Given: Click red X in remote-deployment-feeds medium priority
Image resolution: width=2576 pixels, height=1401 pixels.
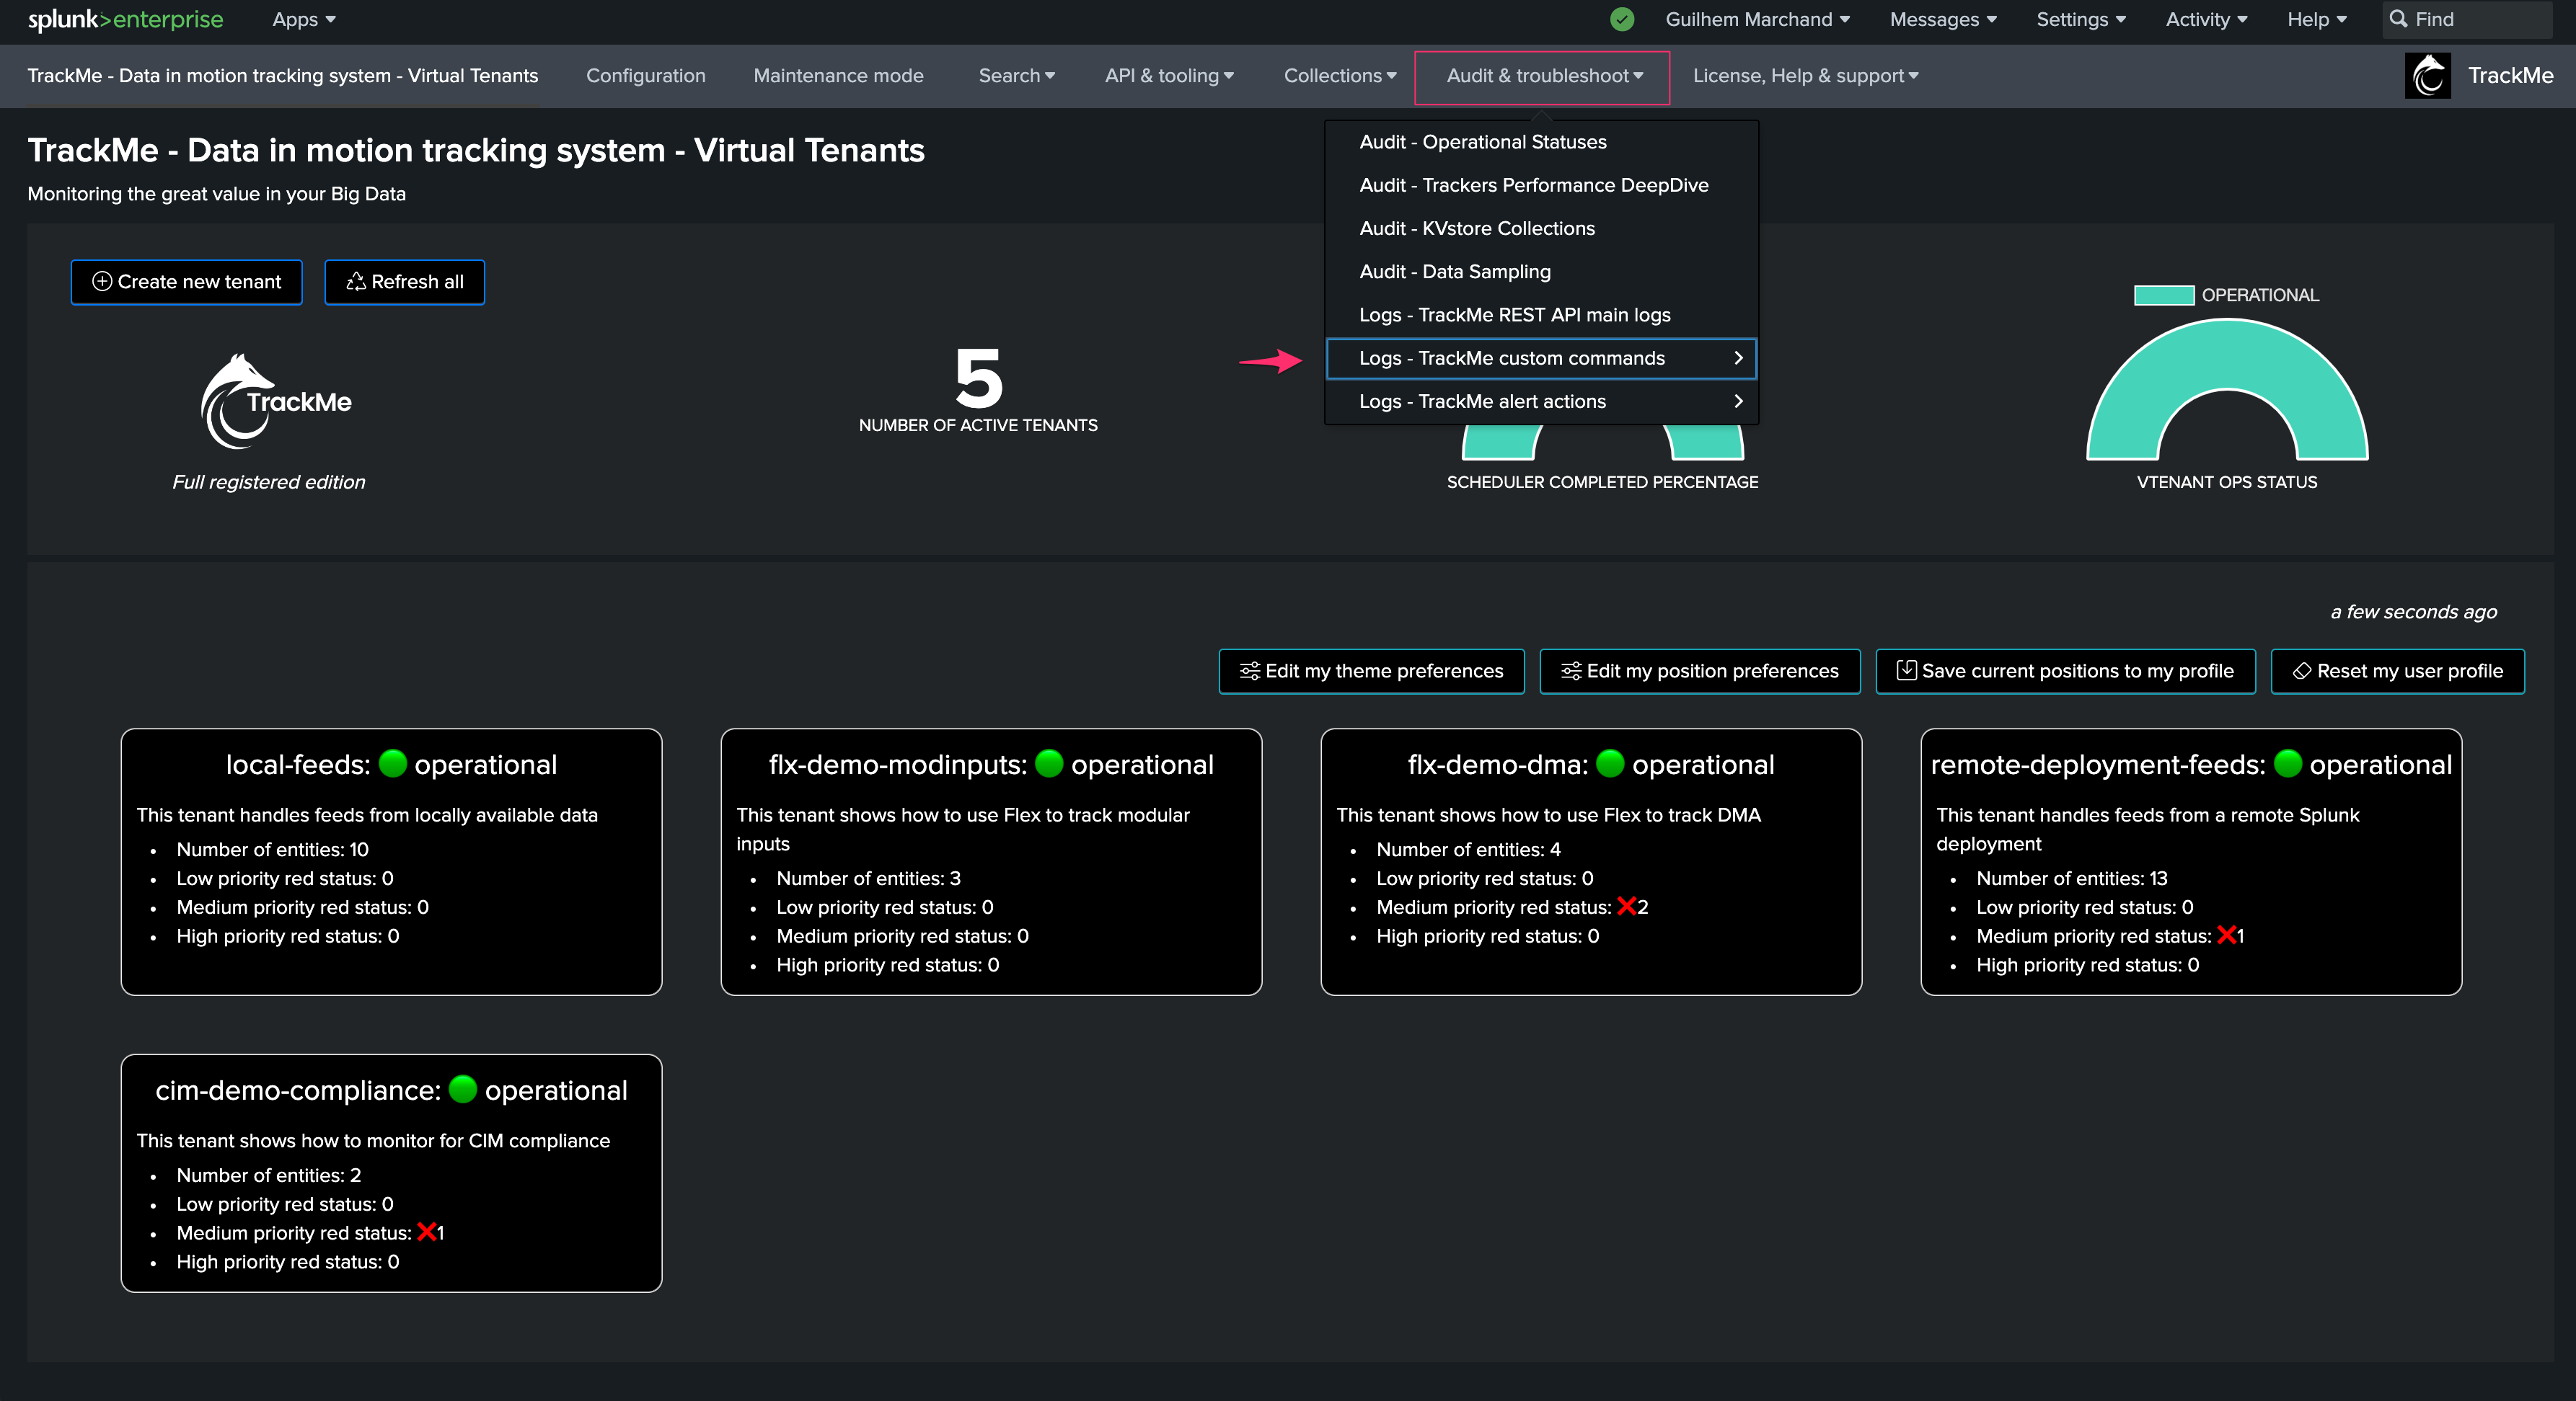Looking at the screenshot, I should pos(2226,935).
